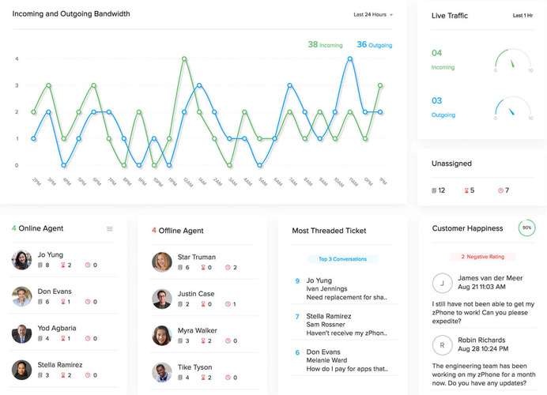The height and width of the screenshot is (395, 547).
Task: Click Stella Ramirez's ticket icon showing 3
Action: click(40, 375)
